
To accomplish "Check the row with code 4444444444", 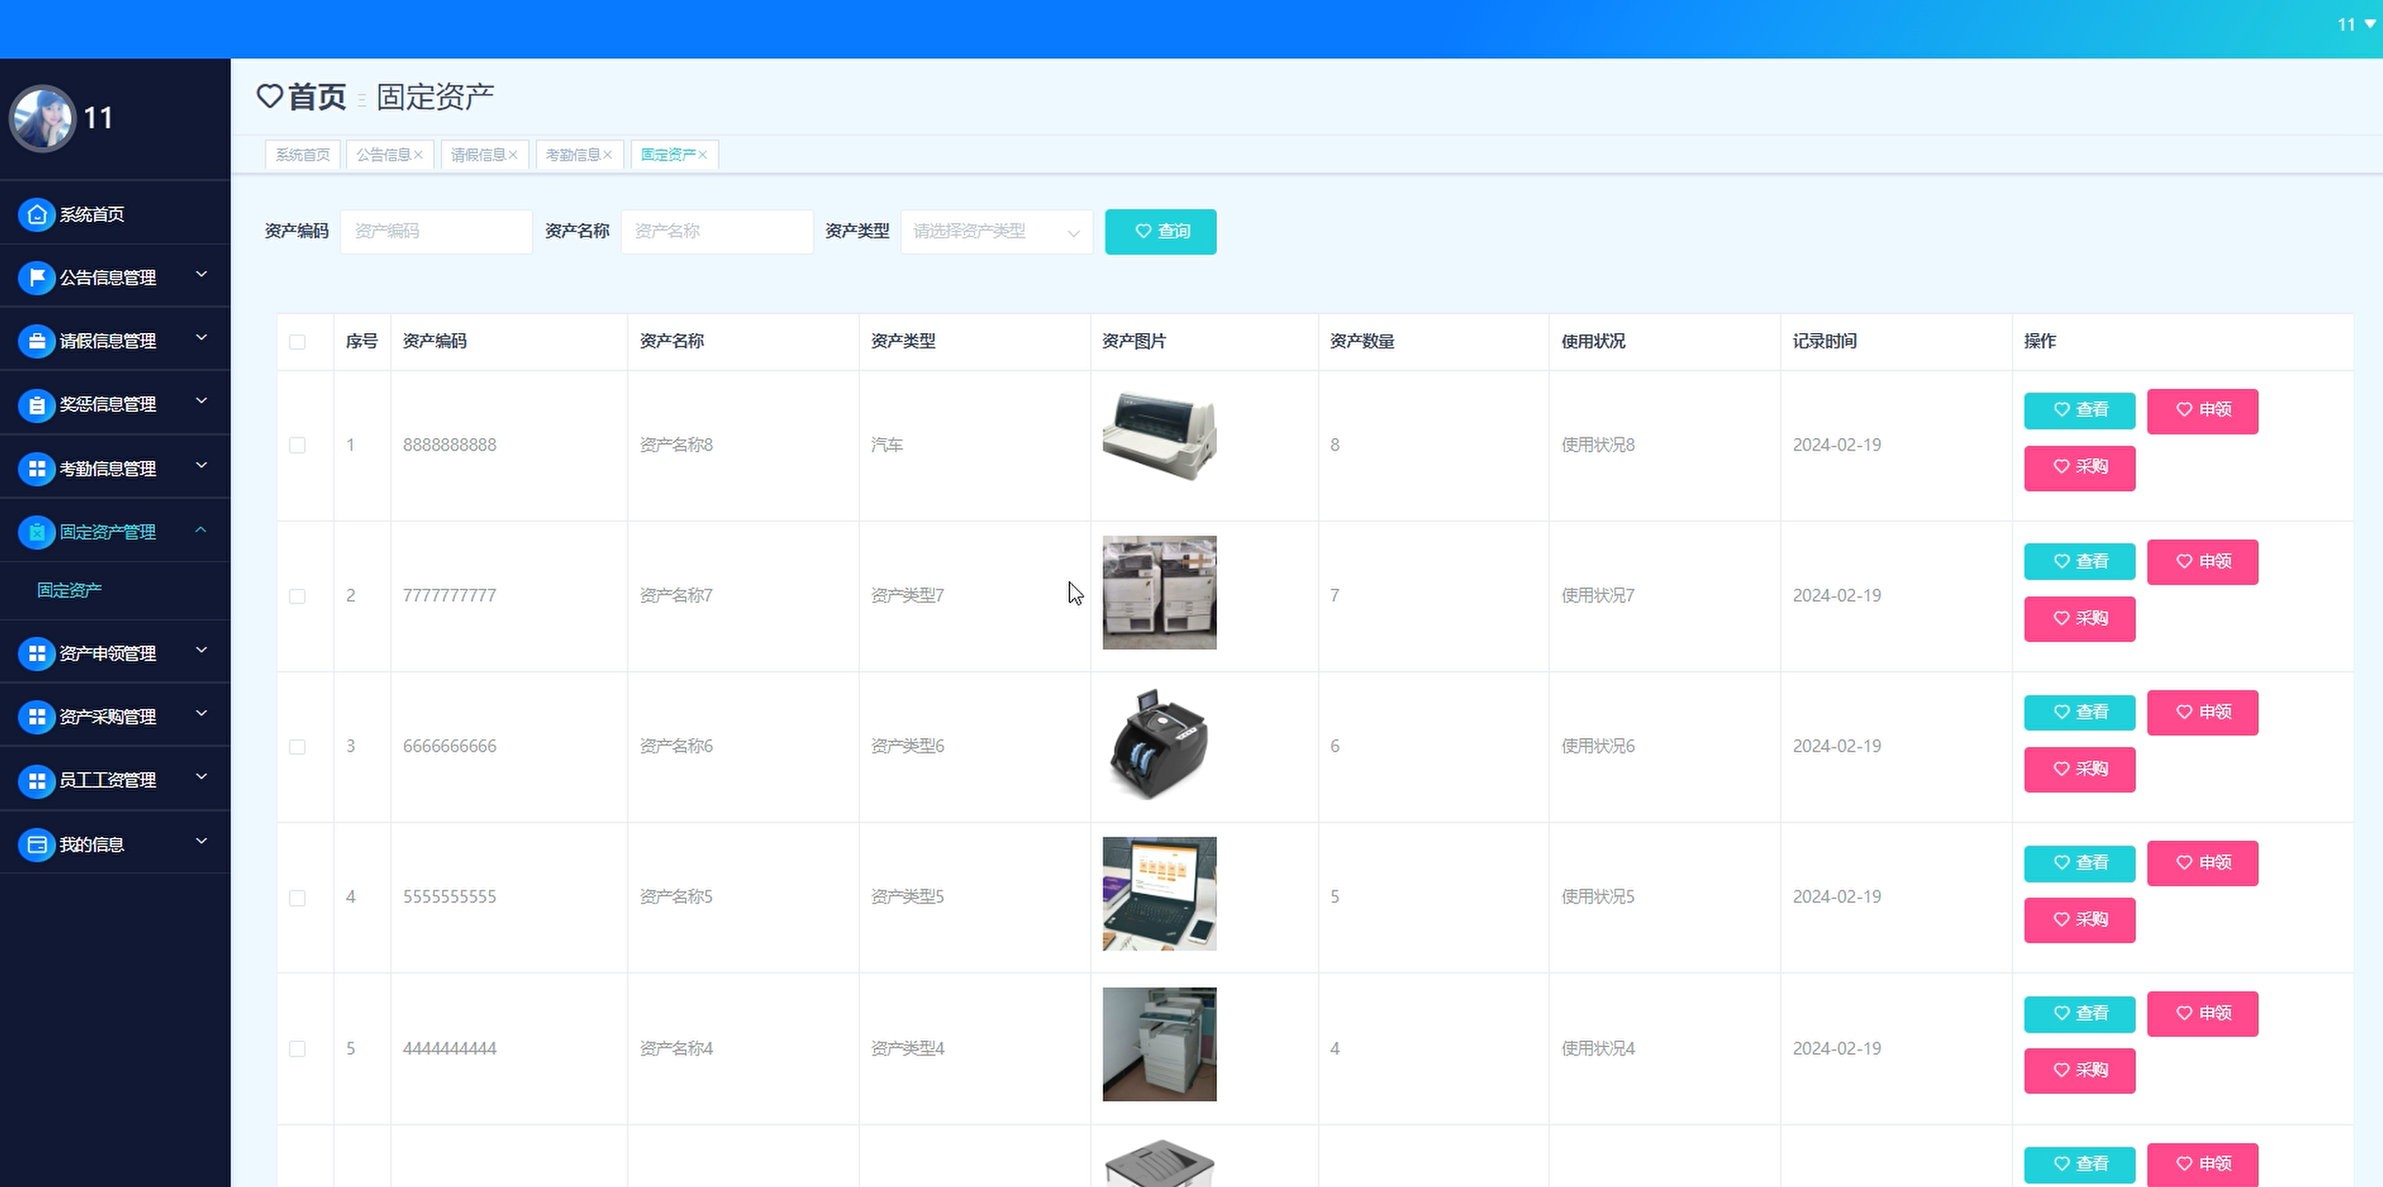I will coord(297,1048).
